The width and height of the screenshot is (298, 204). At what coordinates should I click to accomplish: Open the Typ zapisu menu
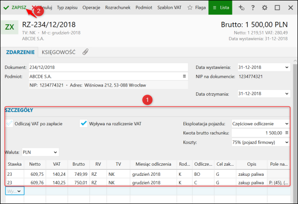click(67, 8)
